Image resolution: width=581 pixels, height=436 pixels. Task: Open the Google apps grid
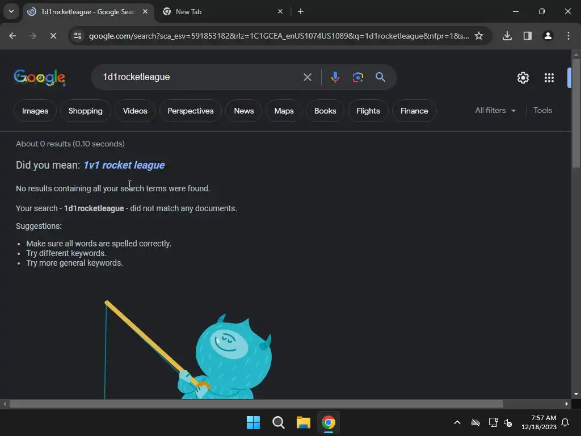pyautogui.click(x=549, y=77)
